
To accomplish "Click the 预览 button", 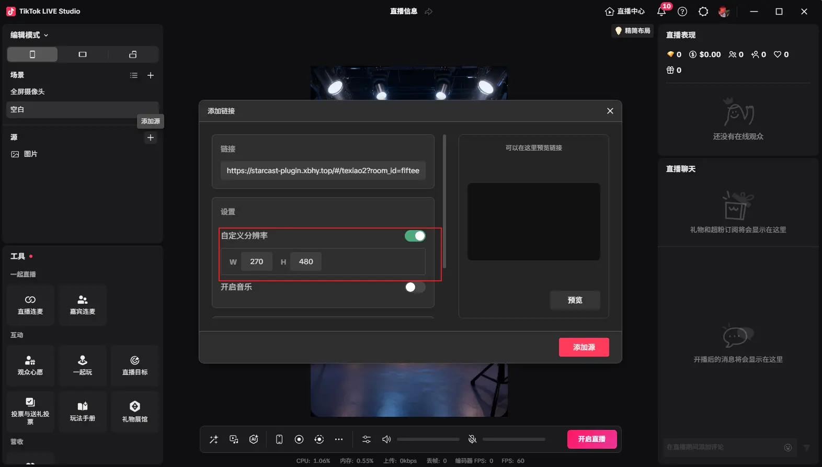I will pos(575,300).
